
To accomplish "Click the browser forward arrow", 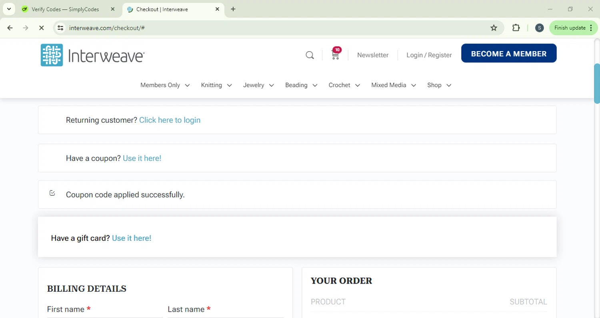I will click(x=26, y=28).
